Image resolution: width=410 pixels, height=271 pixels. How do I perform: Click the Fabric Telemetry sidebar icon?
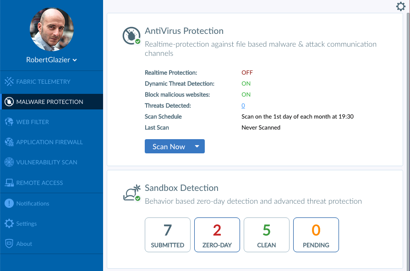[9, 81]
